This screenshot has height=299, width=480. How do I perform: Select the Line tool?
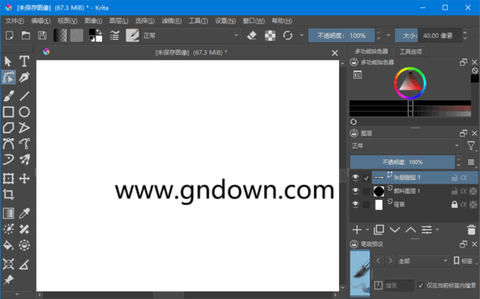(x=24, y=96)
